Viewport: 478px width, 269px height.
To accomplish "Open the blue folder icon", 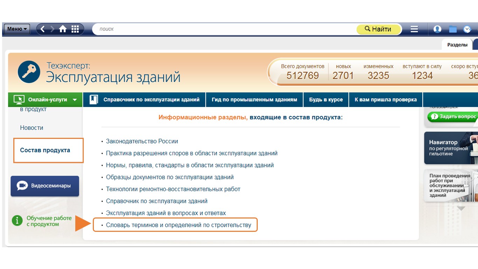I will 453,29.
